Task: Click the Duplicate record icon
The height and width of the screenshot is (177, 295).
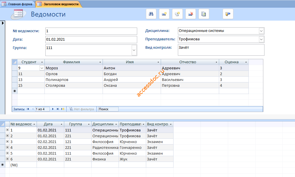Action: pyautogui.click(x=177, y=14)
